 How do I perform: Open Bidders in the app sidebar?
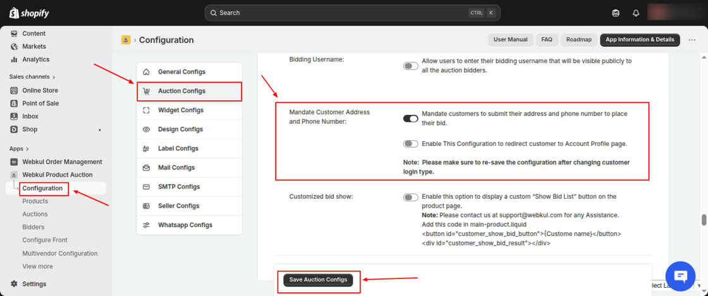click(x=34, y=227)
